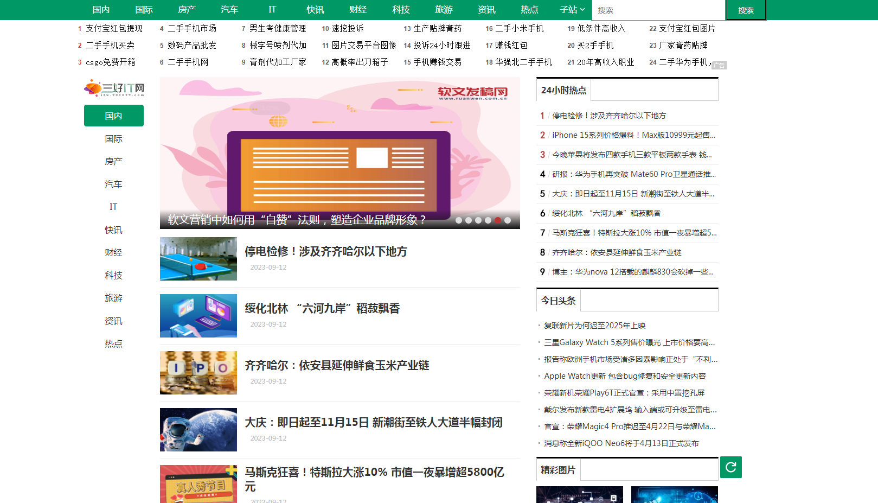Open headline 大庆：即日起至11月15日 新潮街封闭

pyautogui.click(x=374, y=423)
